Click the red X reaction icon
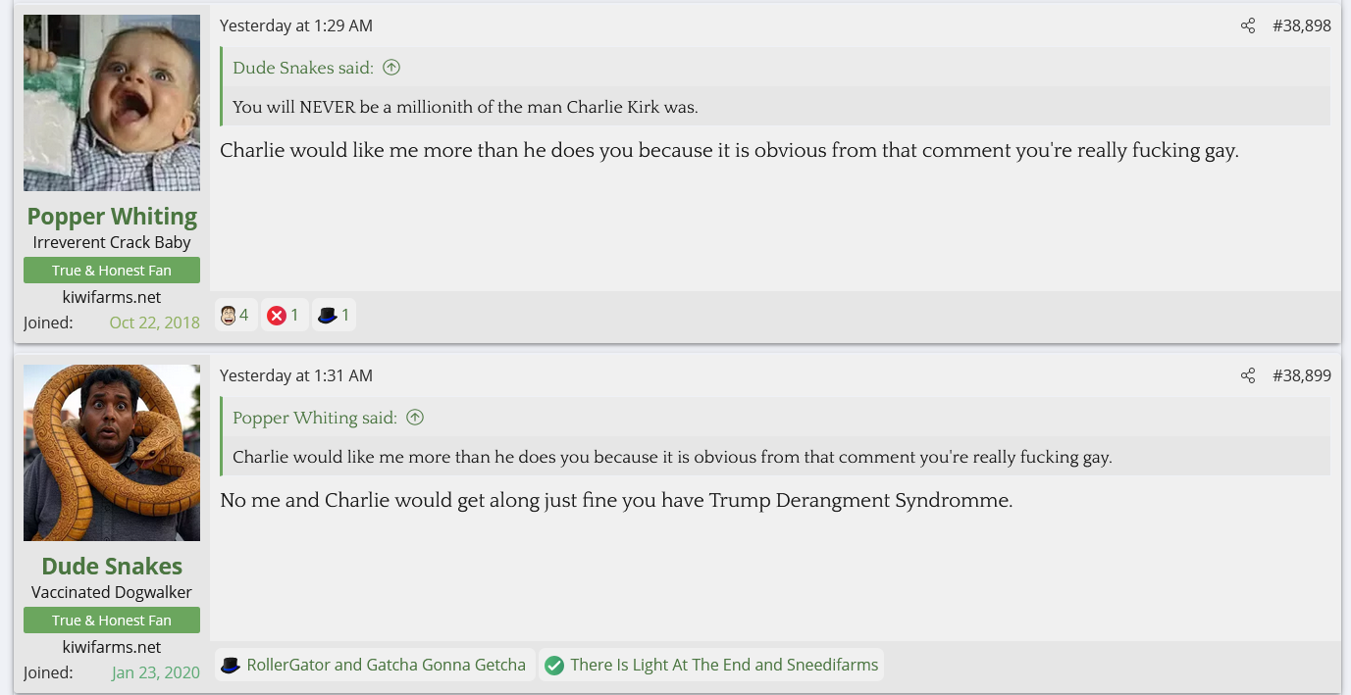Screen dimensions: 1351x695 point(277,316)
